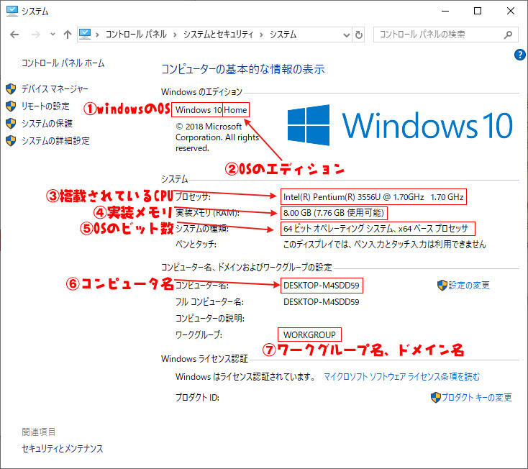This screenshot has height=469, width=528.
Task: Open セキュリティとメンテナンス related link
Action: tap(63, 448)
